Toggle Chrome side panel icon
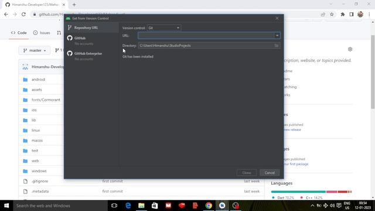Screen dimensions: 375x211 (x=352, y=14)
